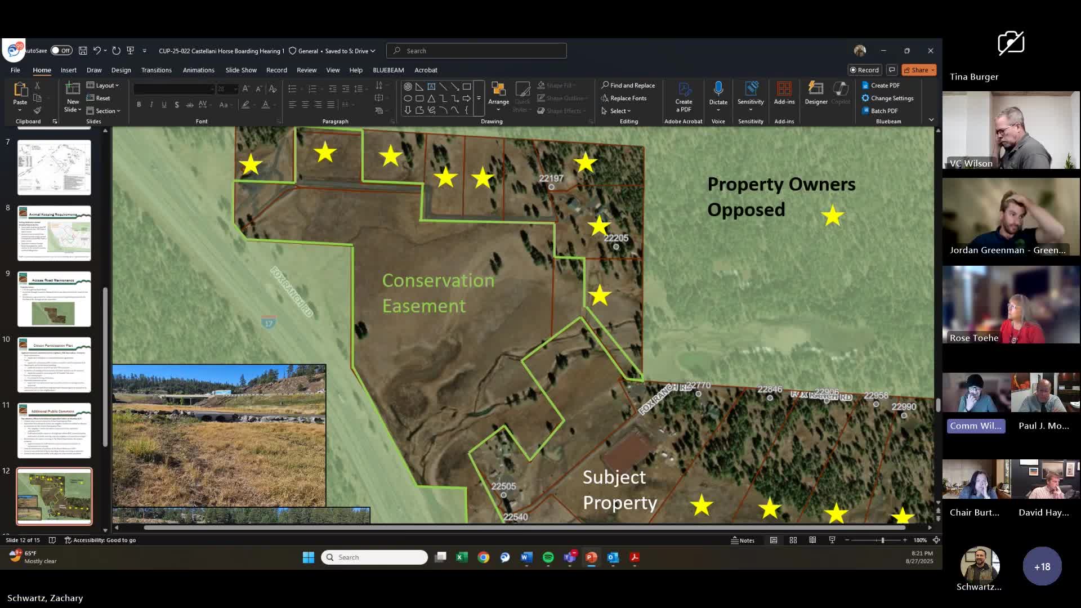This screenshot has height=608, width=1081.
Task: Switch to the Insert tab
Action: click(x=69, y=70)
